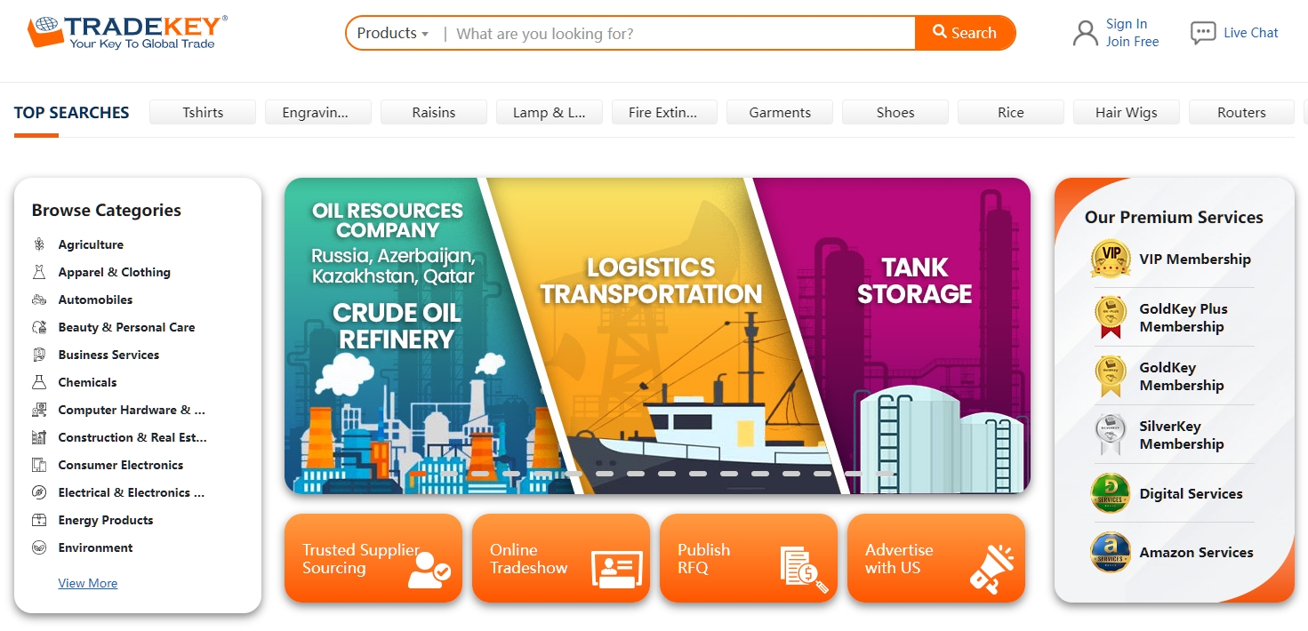1308x631 pixels.
Task: Click the VIP Membership gold badge
Action: tap(1110, 259)
